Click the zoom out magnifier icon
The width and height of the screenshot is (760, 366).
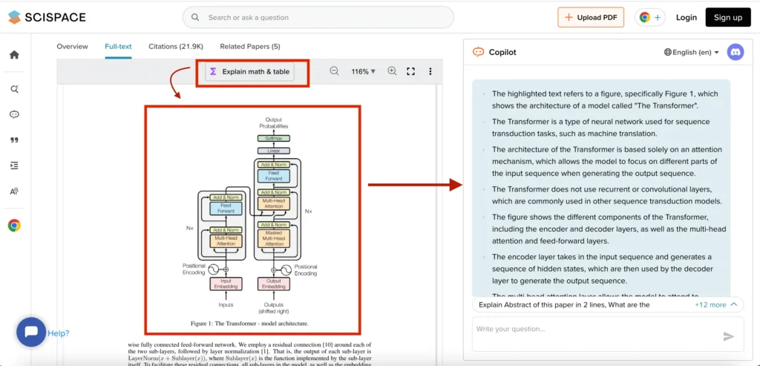pyautogui.click(x=334, y=71)
